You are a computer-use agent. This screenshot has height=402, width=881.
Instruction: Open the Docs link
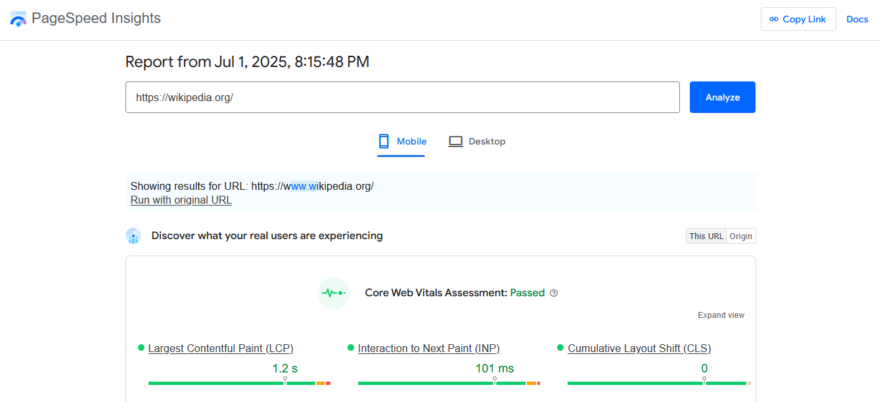coord(857,19)
